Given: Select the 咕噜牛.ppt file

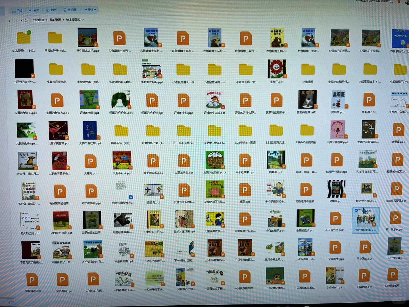Looking at the screenshot, I should click(x=276, y=160).
